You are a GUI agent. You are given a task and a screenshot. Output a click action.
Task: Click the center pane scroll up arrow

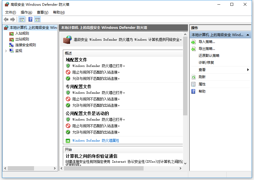click(185, 34)
